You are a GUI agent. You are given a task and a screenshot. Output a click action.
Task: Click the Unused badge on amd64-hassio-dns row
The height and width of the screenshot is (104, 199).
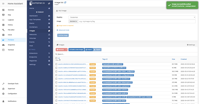[92, 101]
